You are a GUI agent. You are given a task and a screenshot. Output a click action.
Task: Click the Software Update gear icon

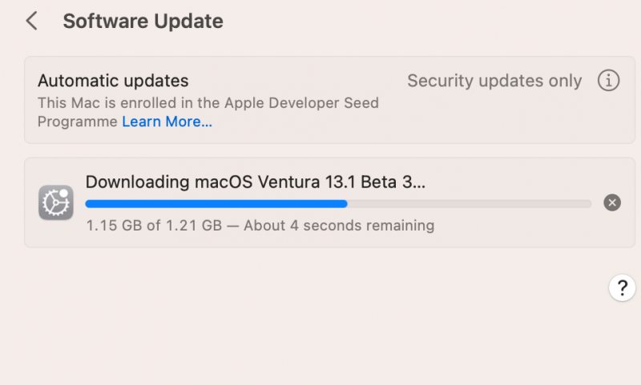coord(56,203)
